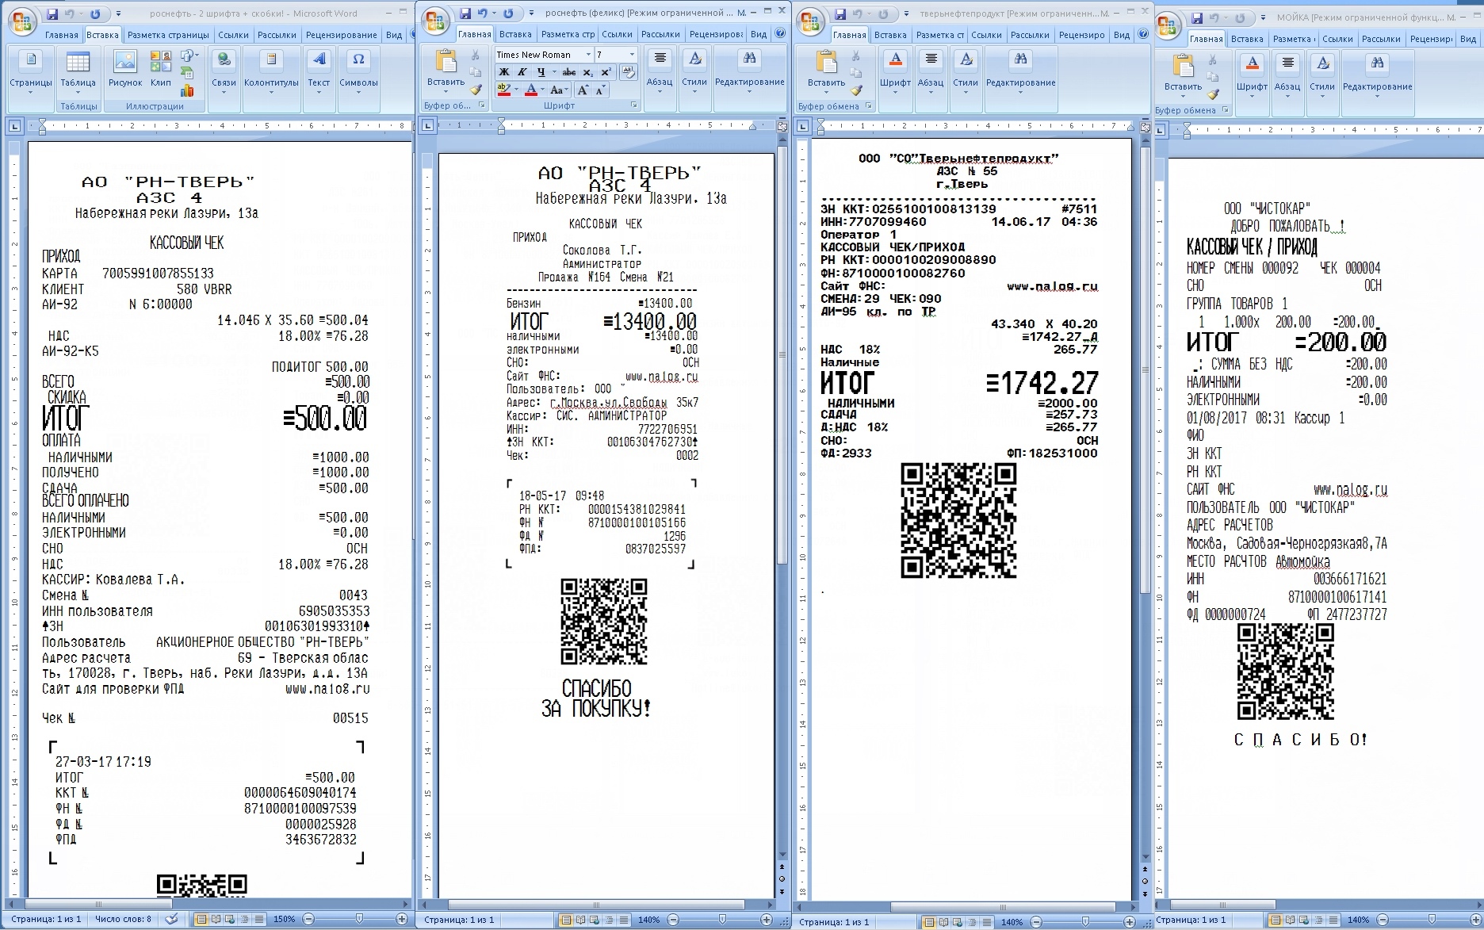Click proofing check icon in first window status bar
This screenshot has width=1484, height=930.
(x=171, y=920)
